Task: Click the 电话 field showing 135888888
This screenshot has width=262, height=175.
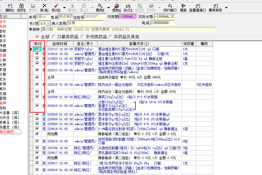Action: [163, 23]
